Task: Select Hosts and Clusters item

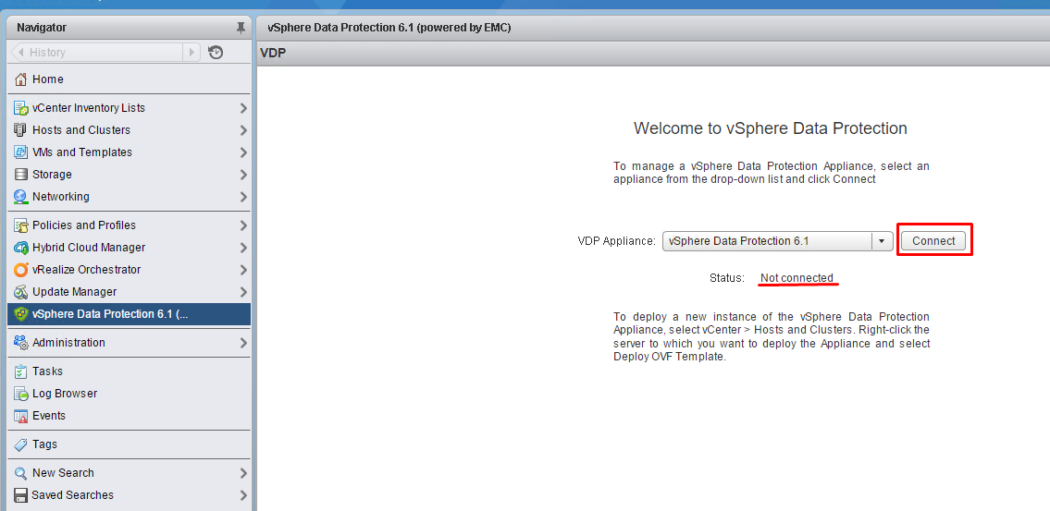Action: point(130,129)
